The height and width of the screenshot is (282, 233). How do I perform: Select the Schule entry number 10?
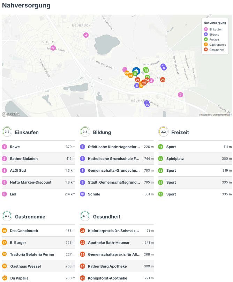[117, 194]
